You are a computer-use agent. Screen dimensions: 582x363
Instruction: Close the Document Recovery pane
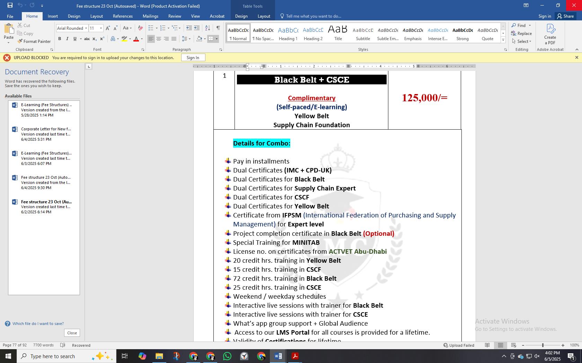click(72, 333)
